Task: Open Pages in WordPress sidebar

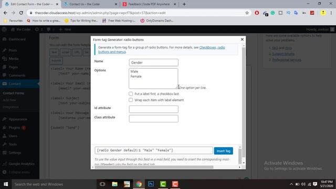Action: (13, 67)
